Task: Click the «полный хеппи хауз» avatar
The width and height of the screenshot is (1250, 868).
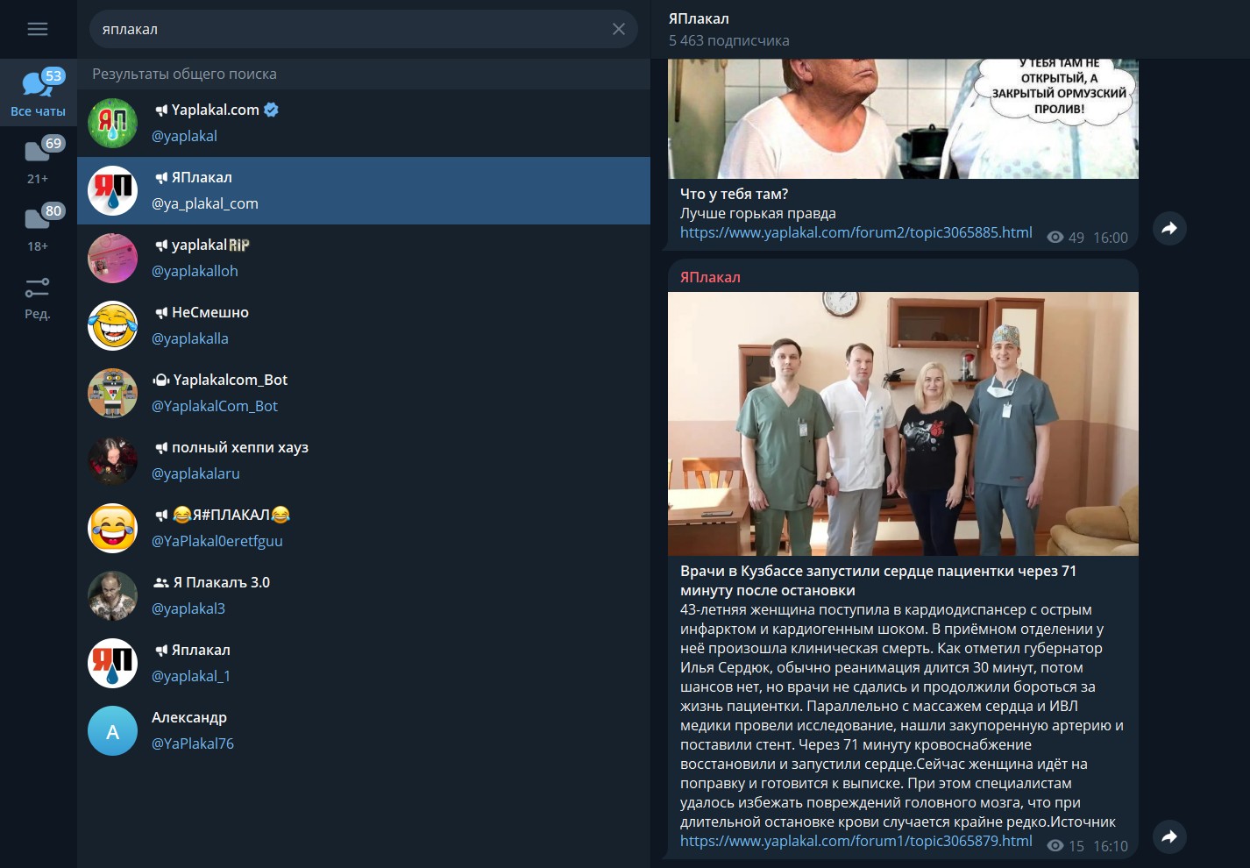Action: (x=113, y=460)
